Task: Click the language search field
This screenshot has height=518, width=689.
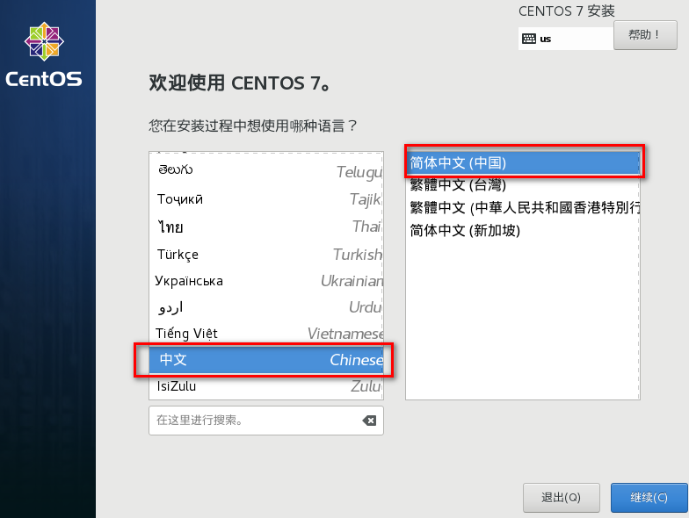Action: tap(265, 421)
